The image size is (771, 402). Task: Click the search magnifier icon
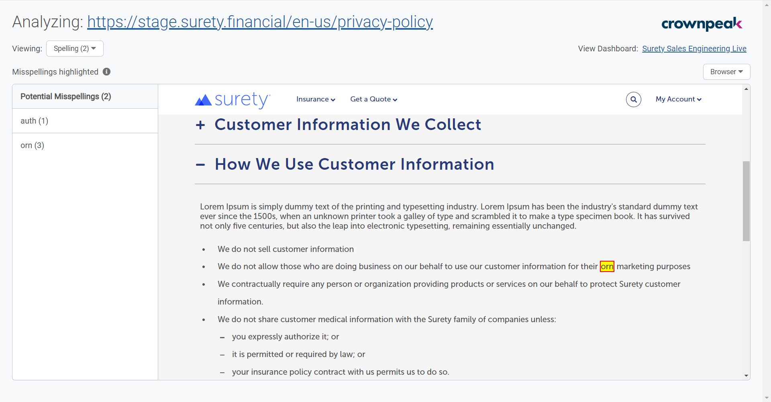(633, 99)
